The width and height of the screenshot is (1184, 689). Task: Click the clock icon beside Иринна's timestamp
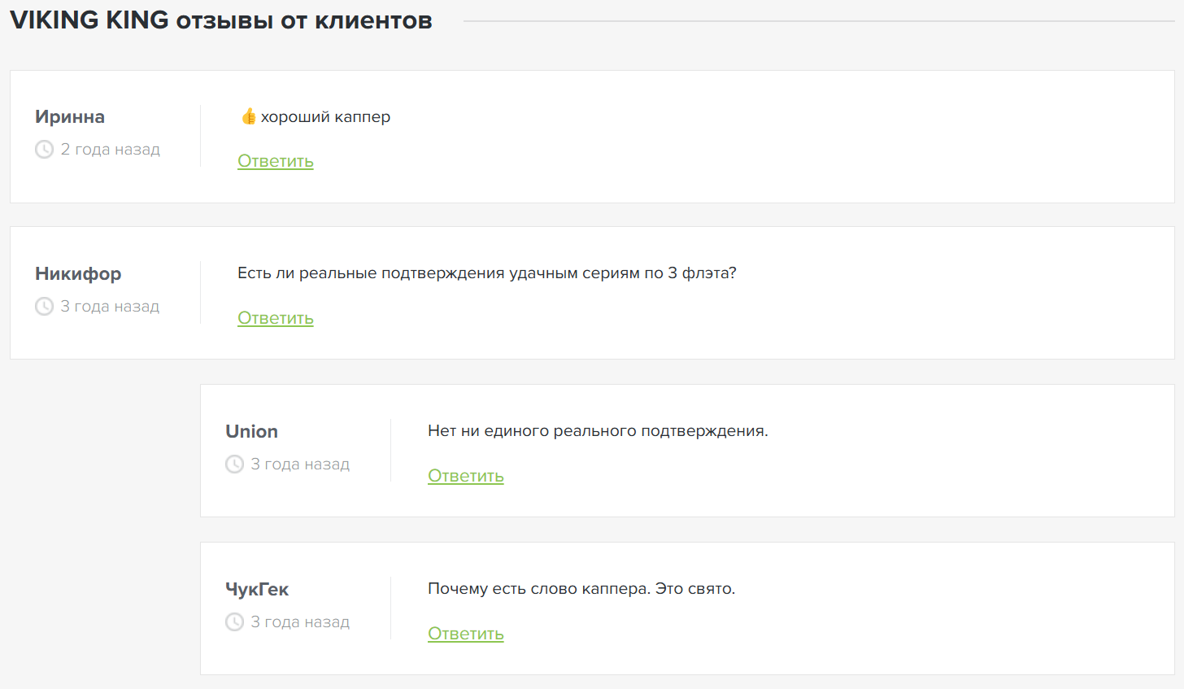point(44,150)
